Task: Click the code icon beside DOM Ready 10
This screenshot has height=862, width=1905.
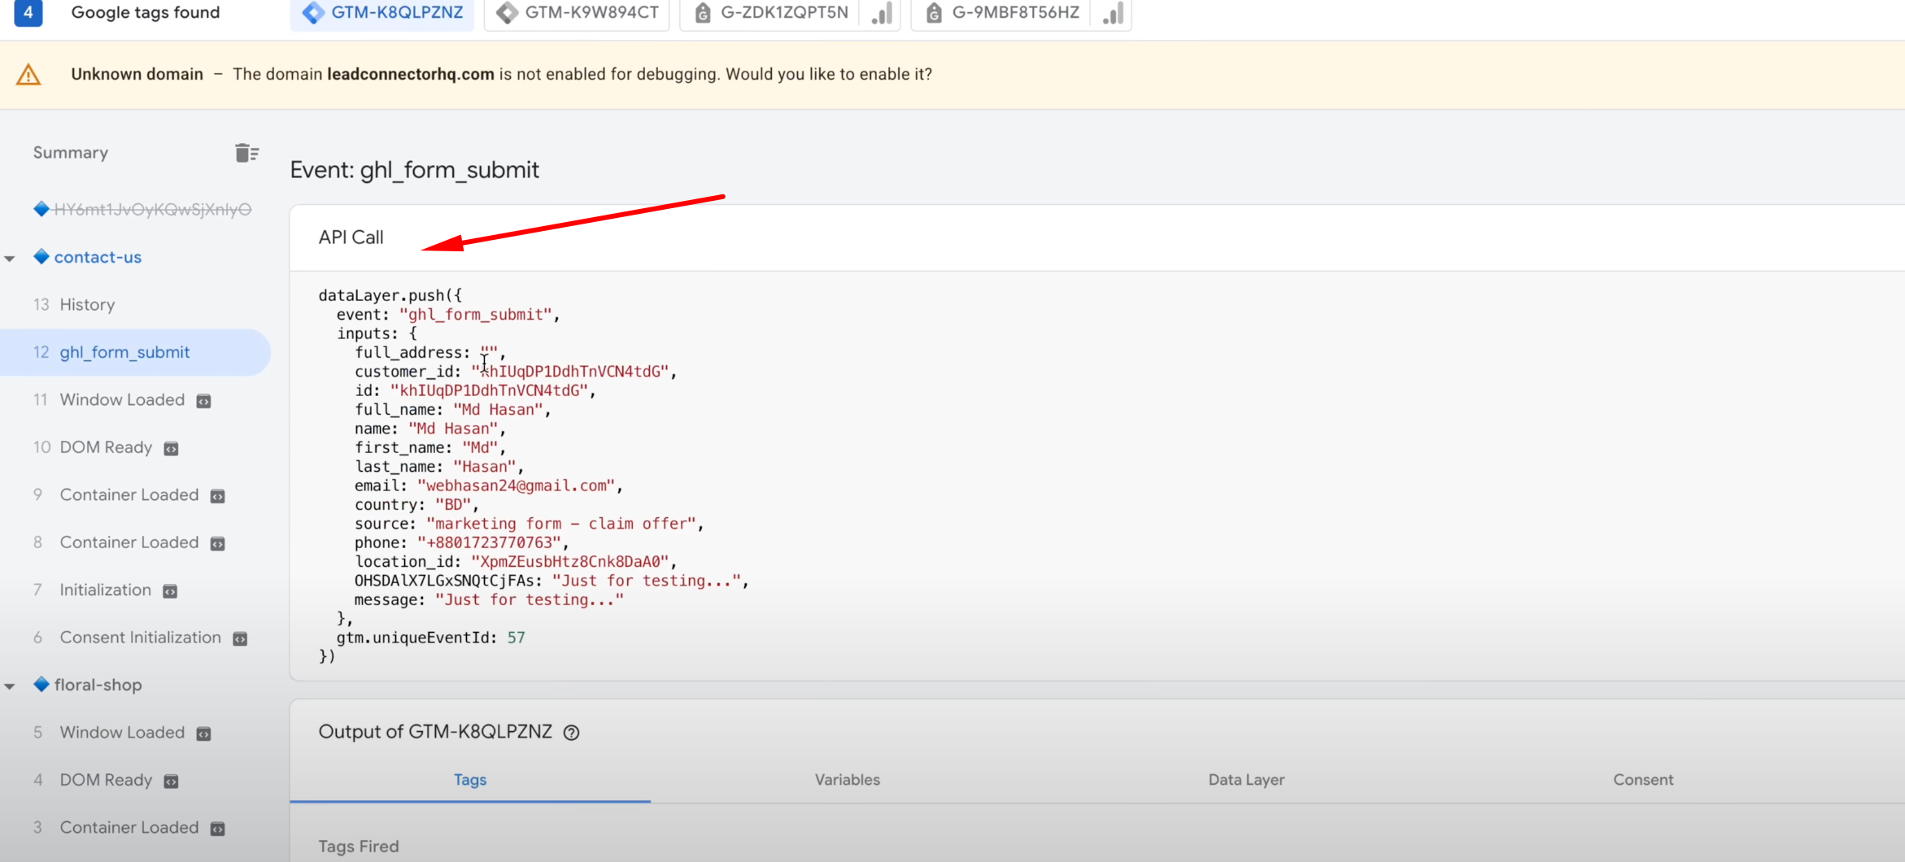Action: [x=172, y=448]
